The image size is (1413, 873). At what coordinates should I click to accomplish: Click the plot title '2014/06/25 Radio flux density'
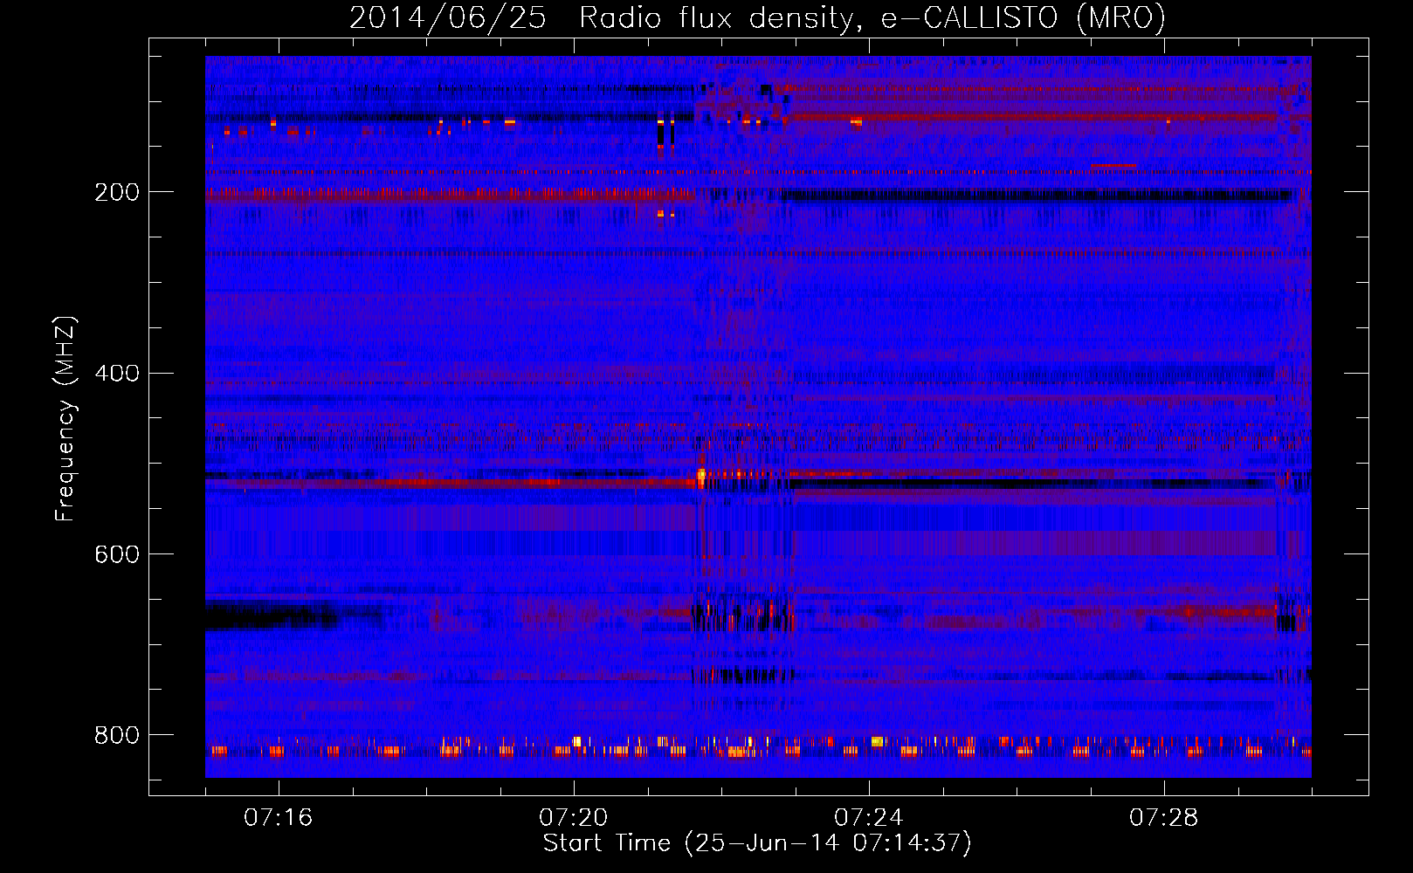(757, 17)
